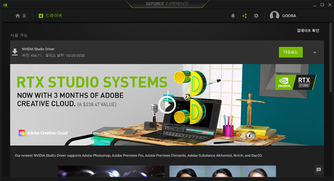The width and height of the screenshot is (334, 181).
Task: Open the feedback chat icon
Action: tap(318, 170)
